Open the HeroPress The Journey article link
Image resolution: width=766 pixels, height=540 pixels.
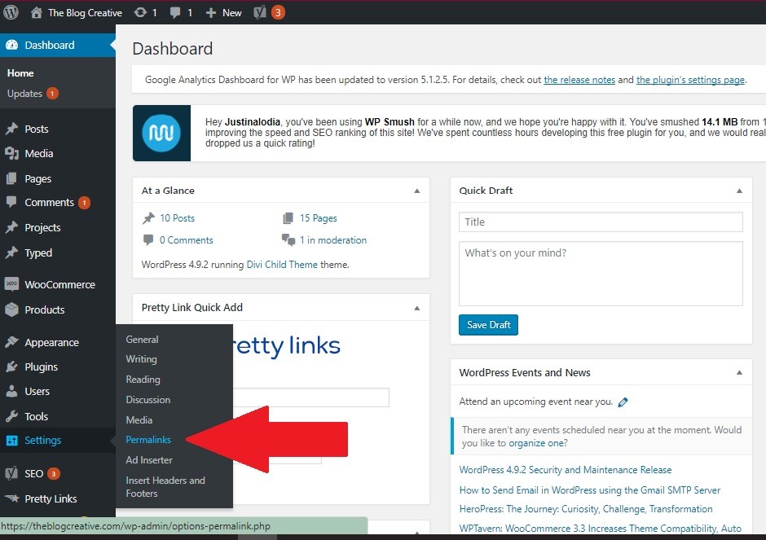pyautogui.click(x=586, y=509)
